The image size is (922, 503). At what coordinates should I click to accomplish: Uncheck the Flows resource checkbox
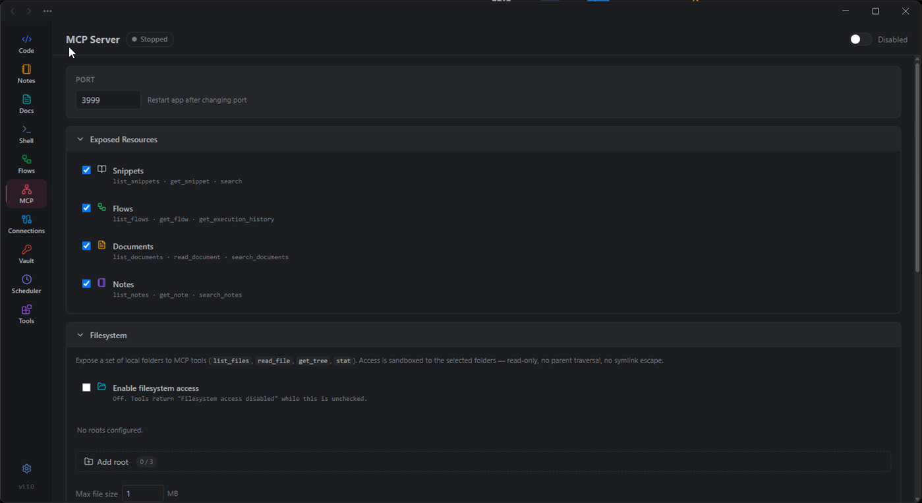(x=86, y=208)
